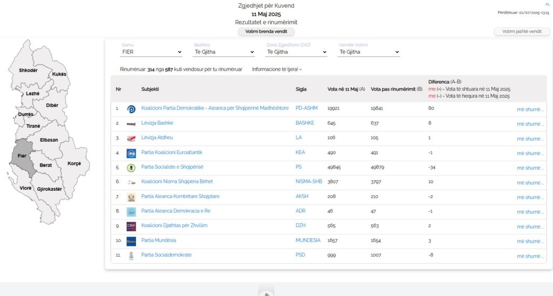The image size is (553, 296).
Task: Click the Aleanca Kombëtare Shqiptare logo
Action: pos(131,197)
